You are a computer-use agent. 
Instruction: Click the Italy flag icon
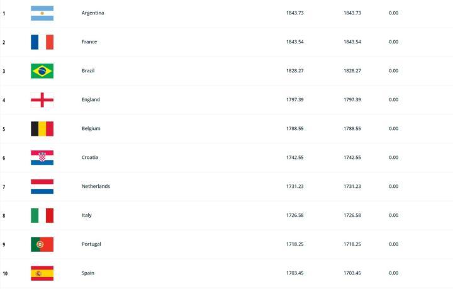pyautogui.click(x=42, y=215)
